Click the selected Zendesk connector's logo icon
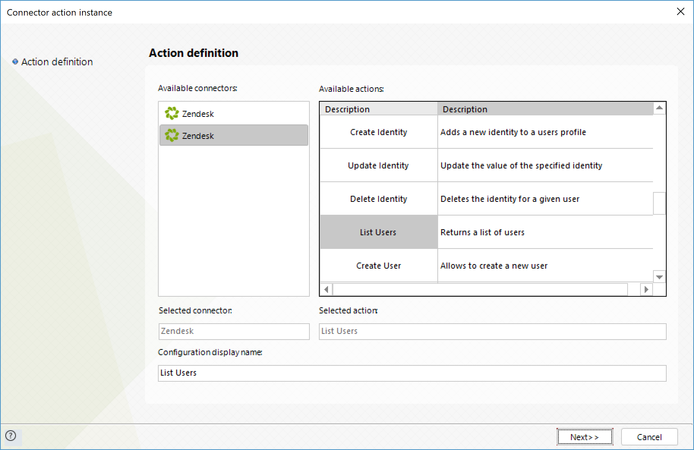694x450 pixels. (172, 135)
